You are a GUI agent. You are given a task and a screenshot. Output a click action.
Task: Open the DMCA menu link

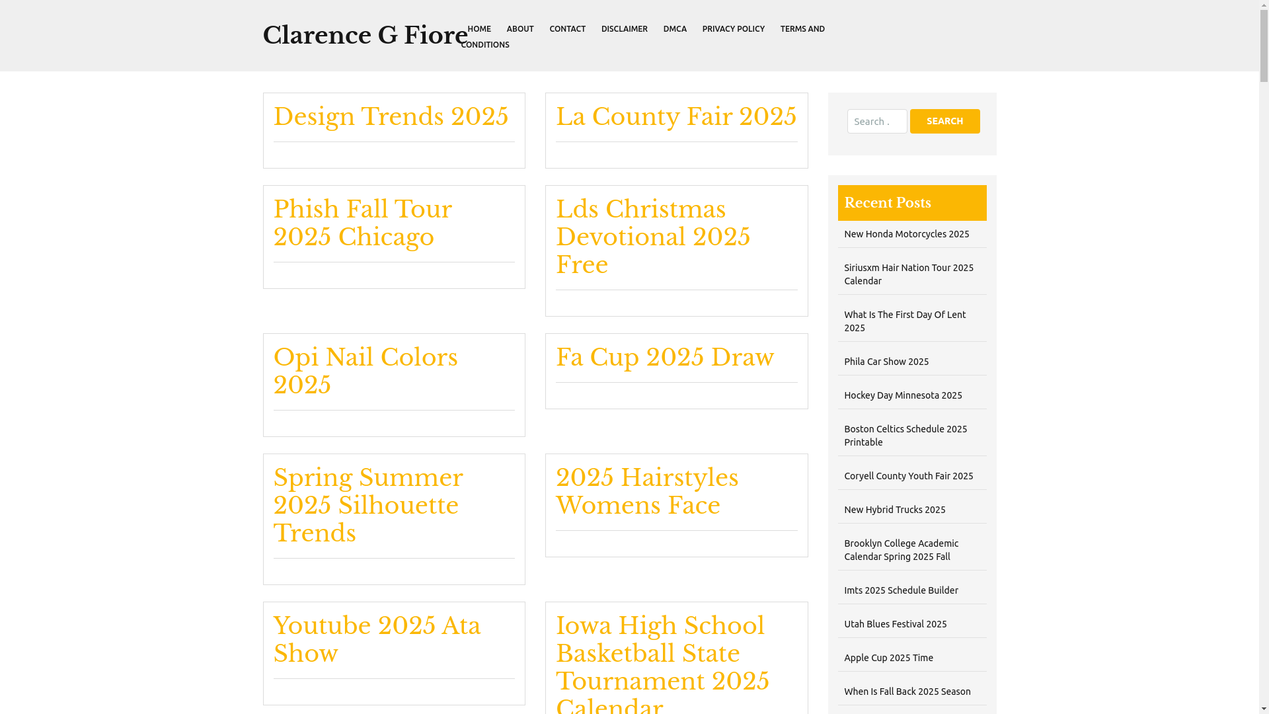[x=675, y=29]
